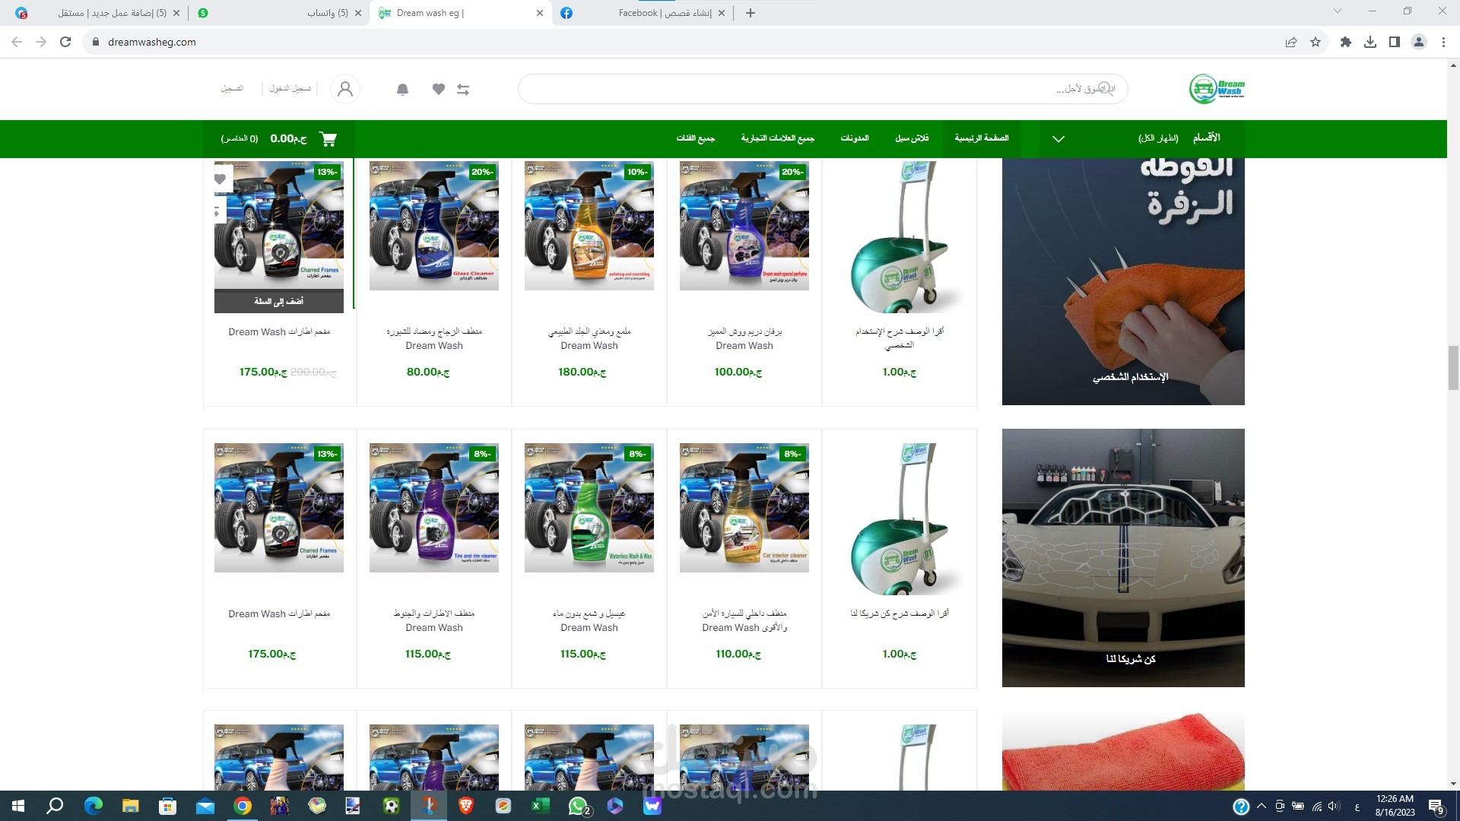
Task: Open فلاش سيل menu item
Action: [x=912, y=138]
